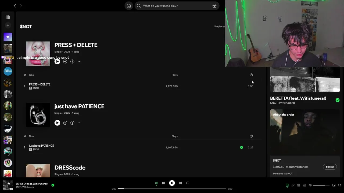344x193 pixels.
Task: Open the Home page icon
Action: 129,6
